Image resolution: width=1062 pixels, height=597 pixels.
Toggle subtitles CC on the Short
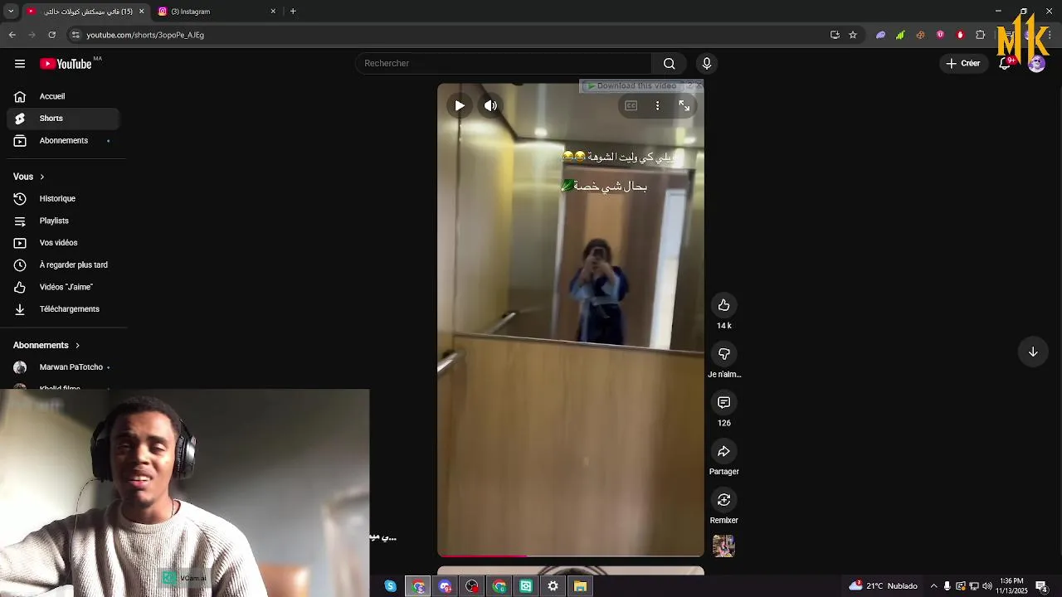pyautogui.click(x=631, y=105)
